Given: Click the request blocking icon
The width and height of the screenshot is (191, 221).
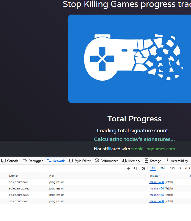Looking at the screenshot, I should (x=143, y=168).
